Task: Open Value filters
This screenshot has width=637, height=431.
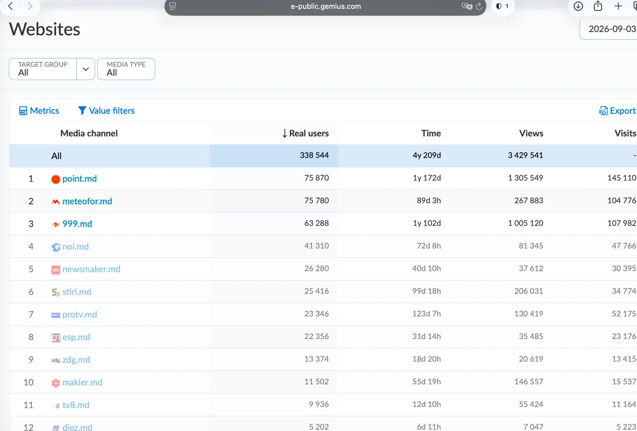Action: click(106, 111)
